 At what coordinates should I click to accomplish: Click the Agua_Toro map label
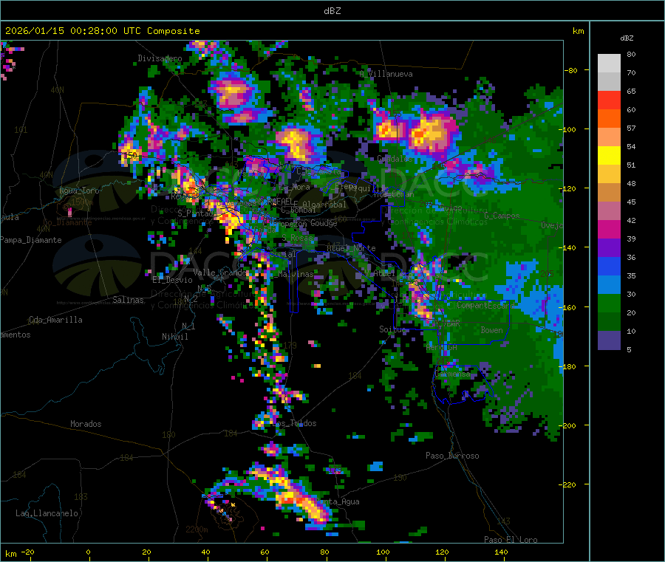(79, 191)
